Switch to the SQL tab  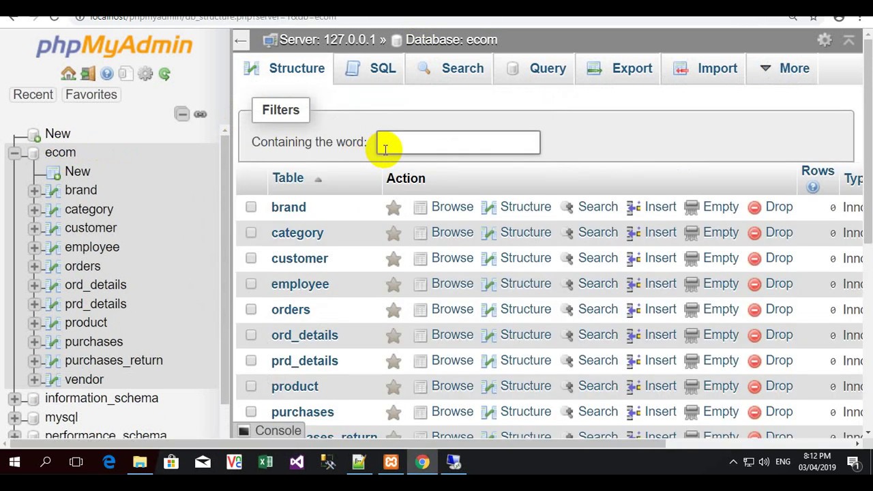[x=382, y=68]
